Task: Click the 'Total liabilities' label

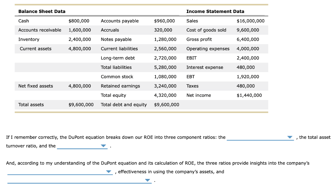Action: [x=116, y=68]
